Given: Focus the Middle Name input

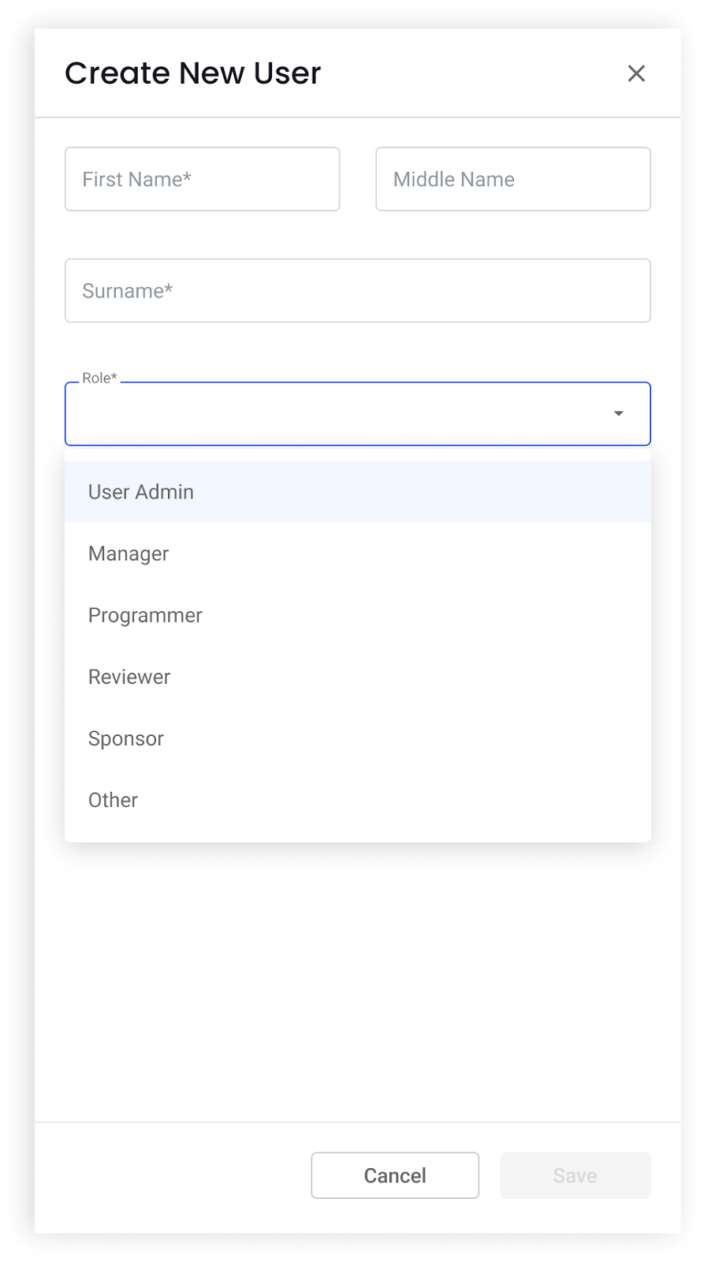Looking at the screenshot, I should tap(512, 179).
